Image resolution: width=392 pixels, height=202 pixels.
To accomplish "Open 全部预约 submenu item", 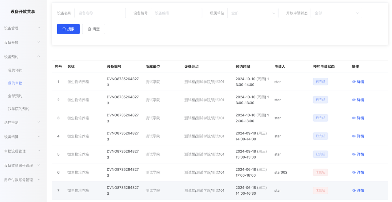I will (15, 96).
